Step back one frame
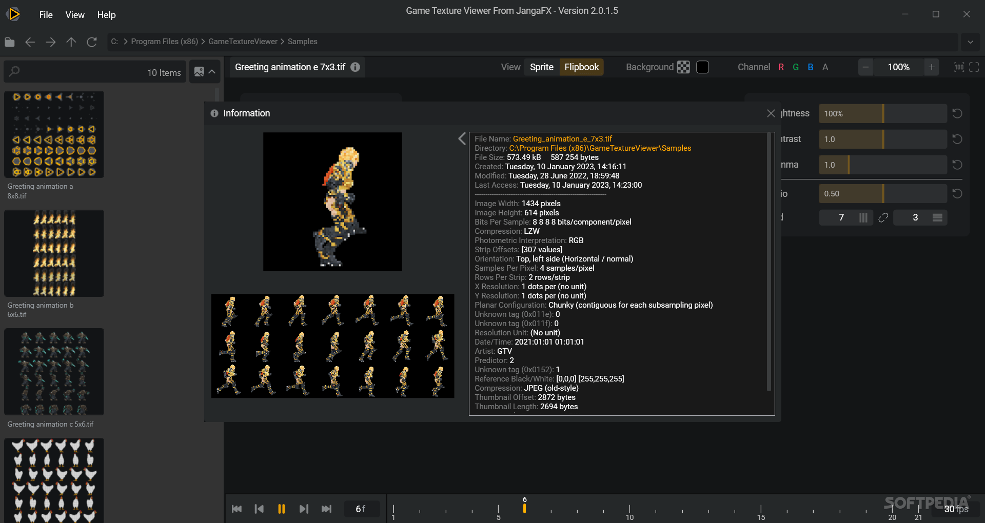Viewport: 985px width, 523px height. pos(259,509)
